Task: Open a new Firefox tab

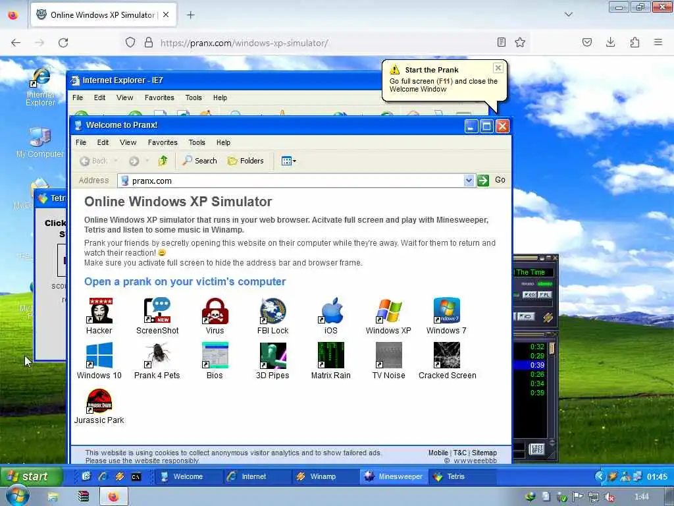Action: (190, 14)
